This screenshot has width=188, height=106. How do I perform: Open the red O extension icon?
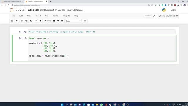[175, 5]
